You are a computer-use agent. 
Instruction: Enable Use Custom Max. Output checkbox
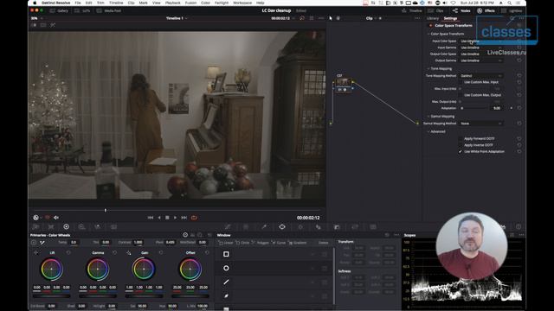[461, 95]
